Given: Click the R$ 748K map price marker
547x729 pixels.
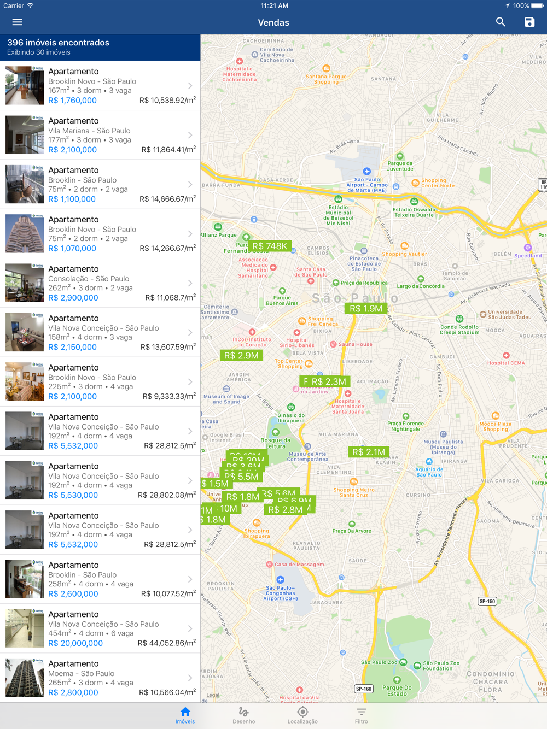Looking at the screenshot, I should [270, 246].
